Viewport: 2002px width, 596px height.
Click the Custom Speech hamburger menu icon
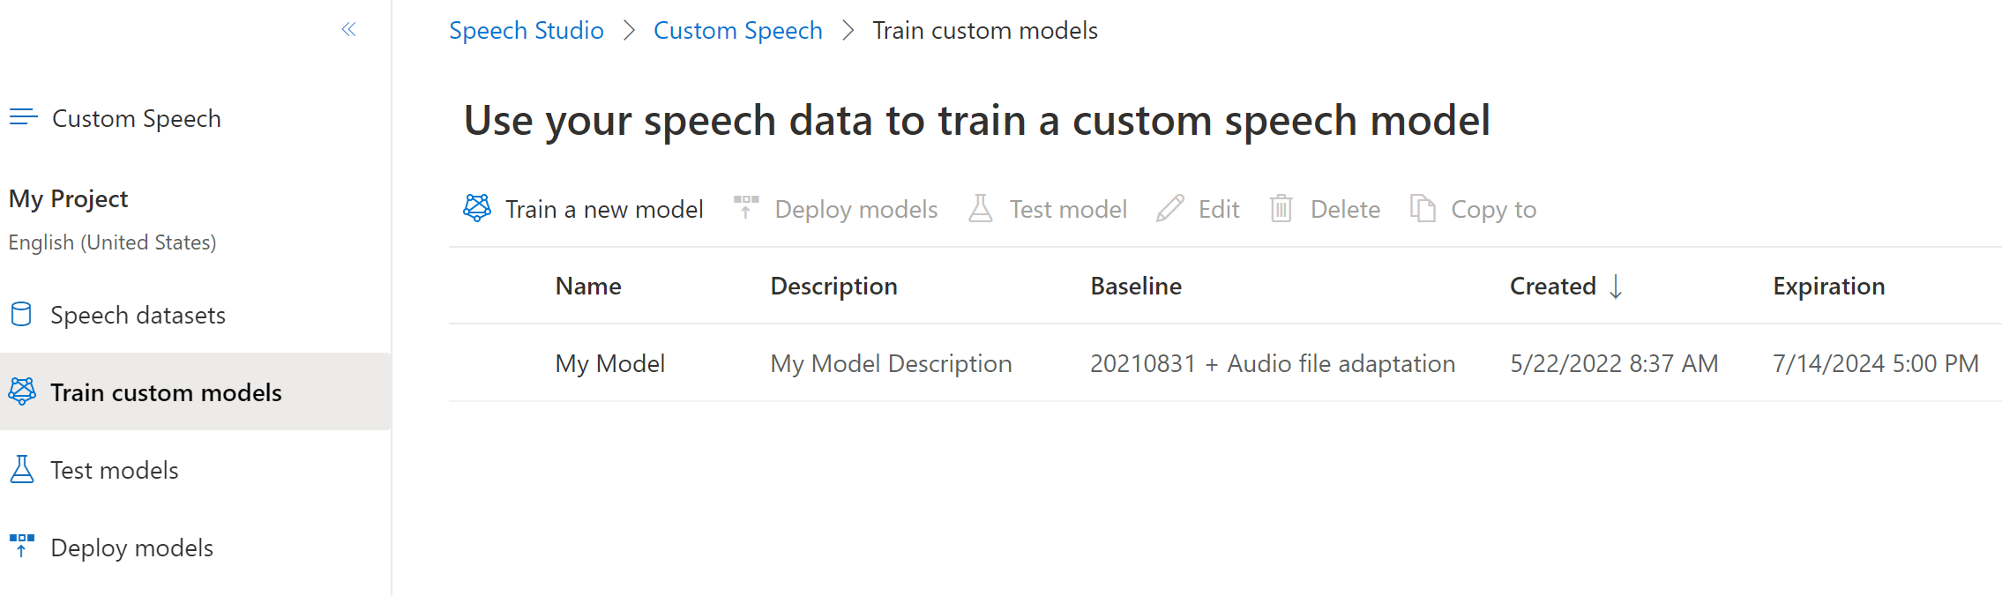click(x=24, y=117)
